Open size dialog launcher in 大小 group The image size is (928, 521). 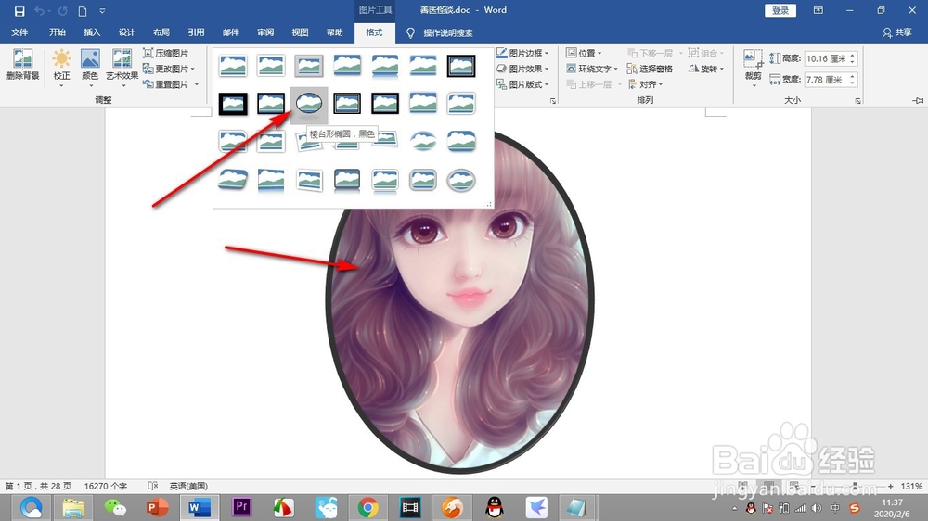(857, 101)
